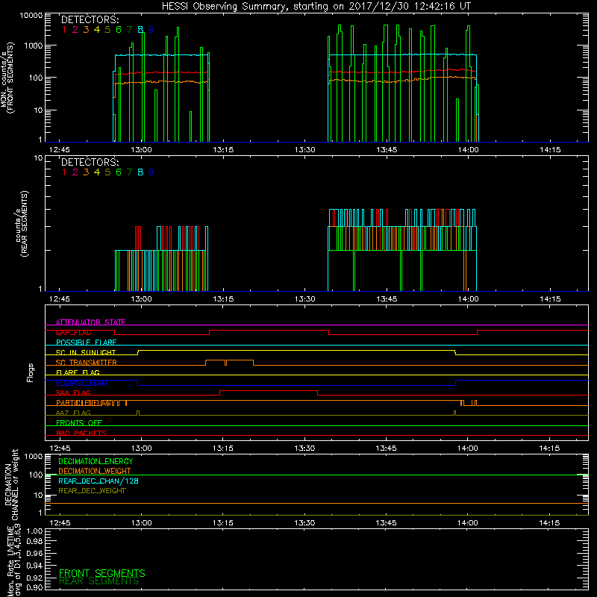Screen dimensions: 597x597
Task: Click the ECLIPSE_FLAG label
Action: click(x=81, y=383)
